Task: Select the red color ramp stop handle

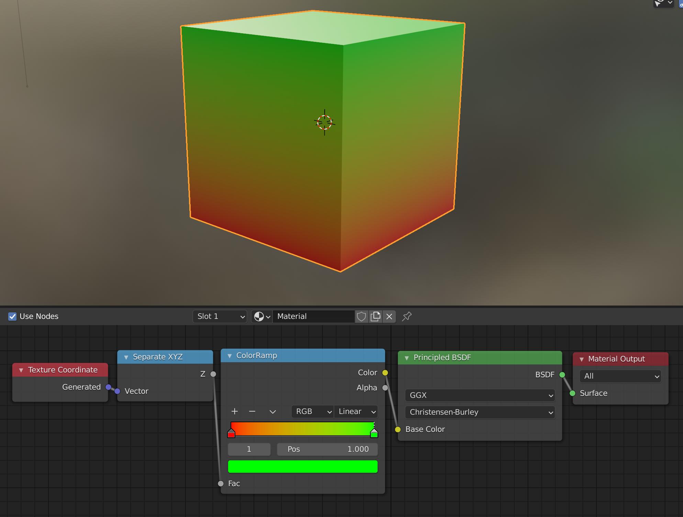Action: (x=231, y=434)
